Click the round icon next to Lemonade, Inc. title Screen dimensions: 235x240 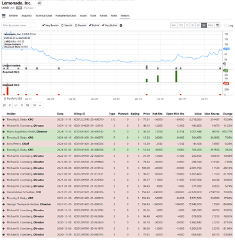coord(40,3)
